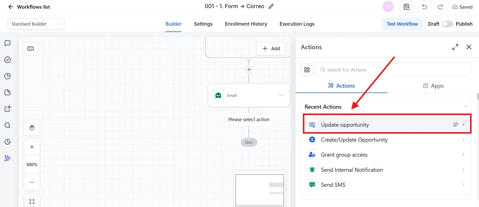Open external link sidebar icon
Image resolution: width=479 pixels, height=207 pixels.
coord(8,109)
